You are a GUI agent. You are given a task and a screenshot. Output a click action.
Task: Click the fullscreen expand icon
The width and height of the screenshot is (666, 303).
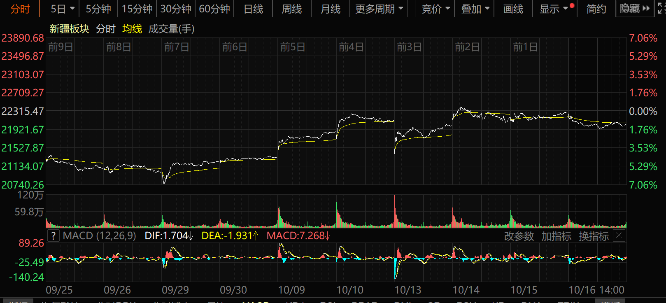[661, 9]
